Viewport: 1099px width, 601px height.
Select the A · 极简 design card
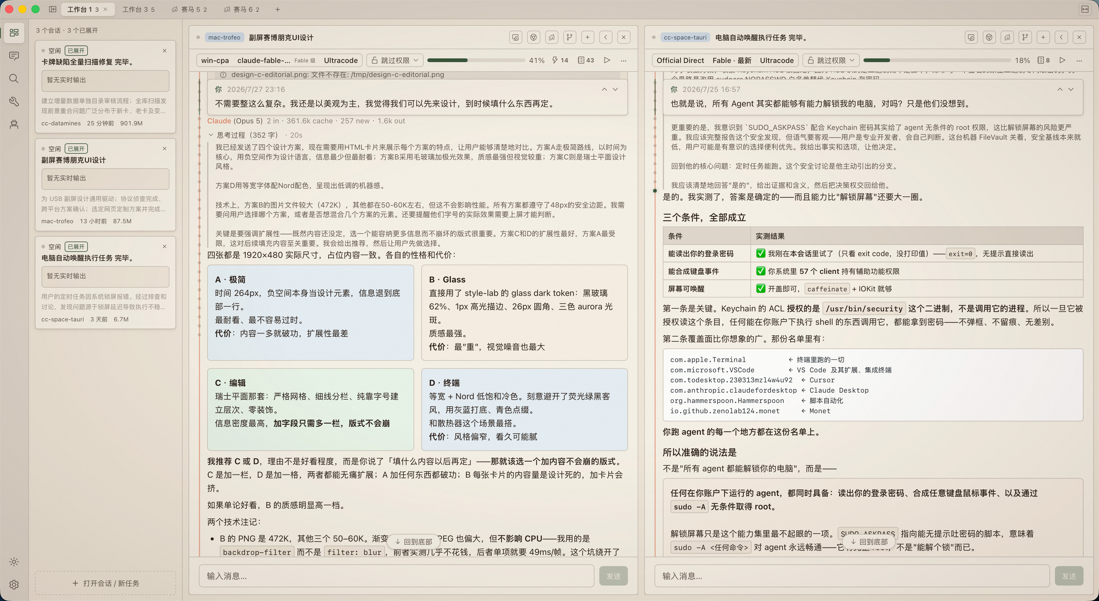311,313
